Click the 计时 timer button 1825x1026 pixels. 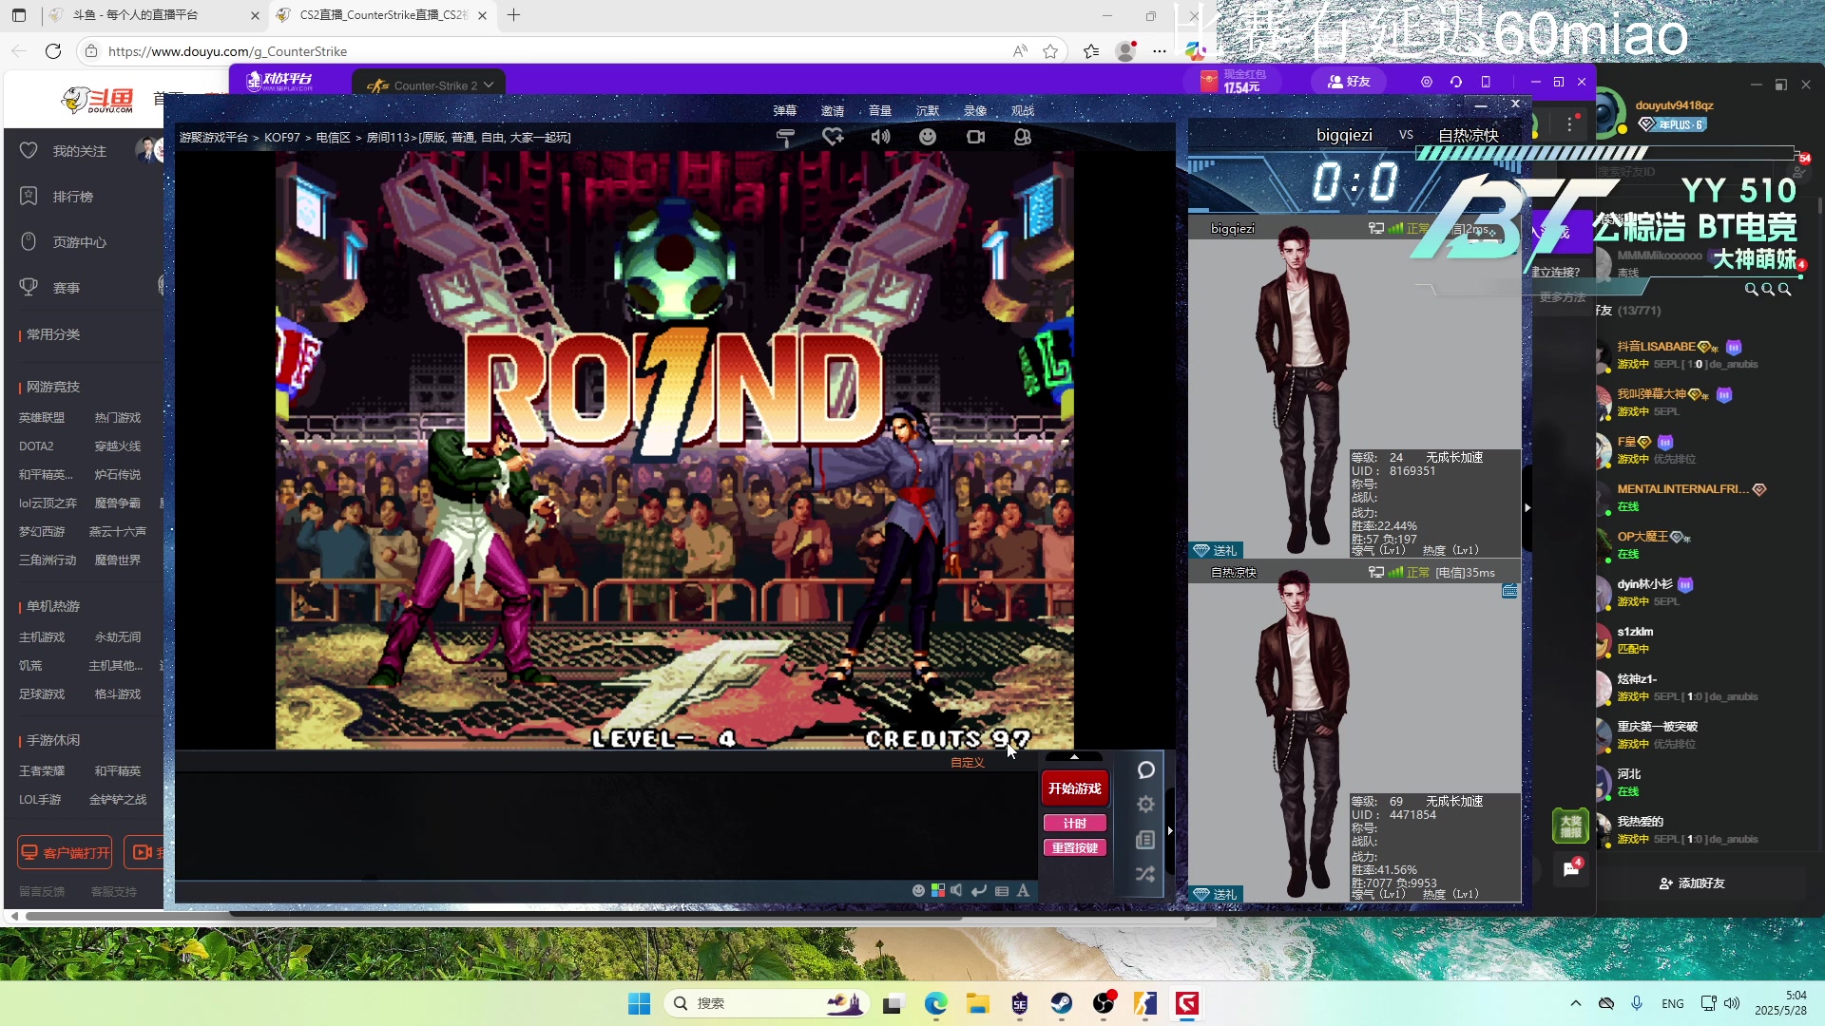point(1075,824)
